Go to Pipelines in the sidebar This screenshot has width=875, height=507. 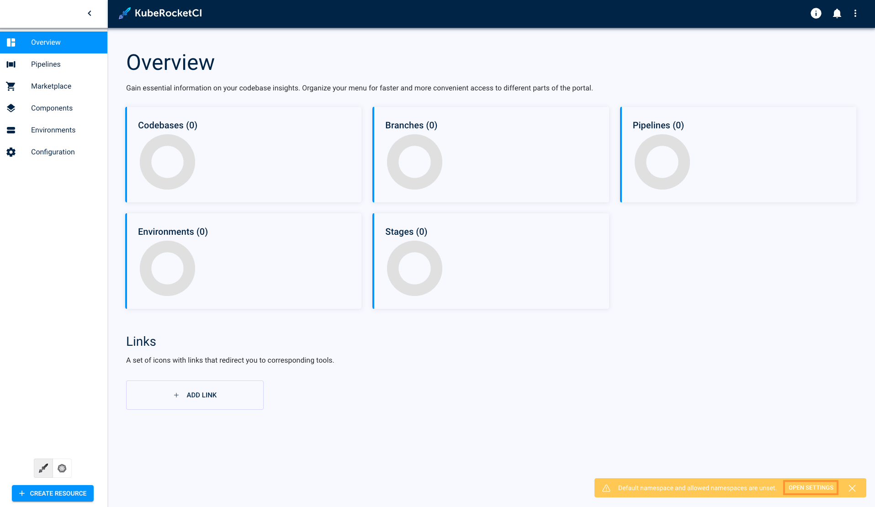click(x=46, y=64)
